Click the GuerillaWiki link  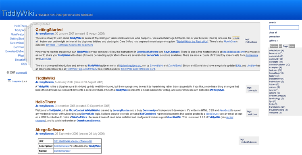(174, 117)
